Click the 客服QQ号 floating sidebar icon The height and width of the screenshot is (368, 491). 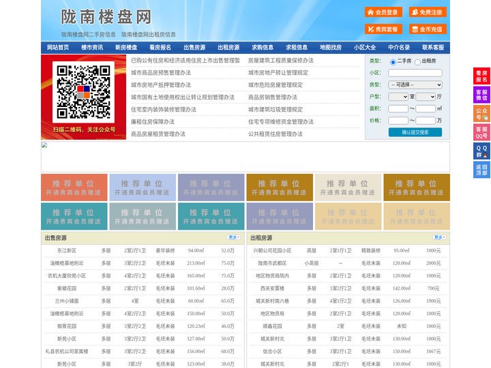[481, 132]
